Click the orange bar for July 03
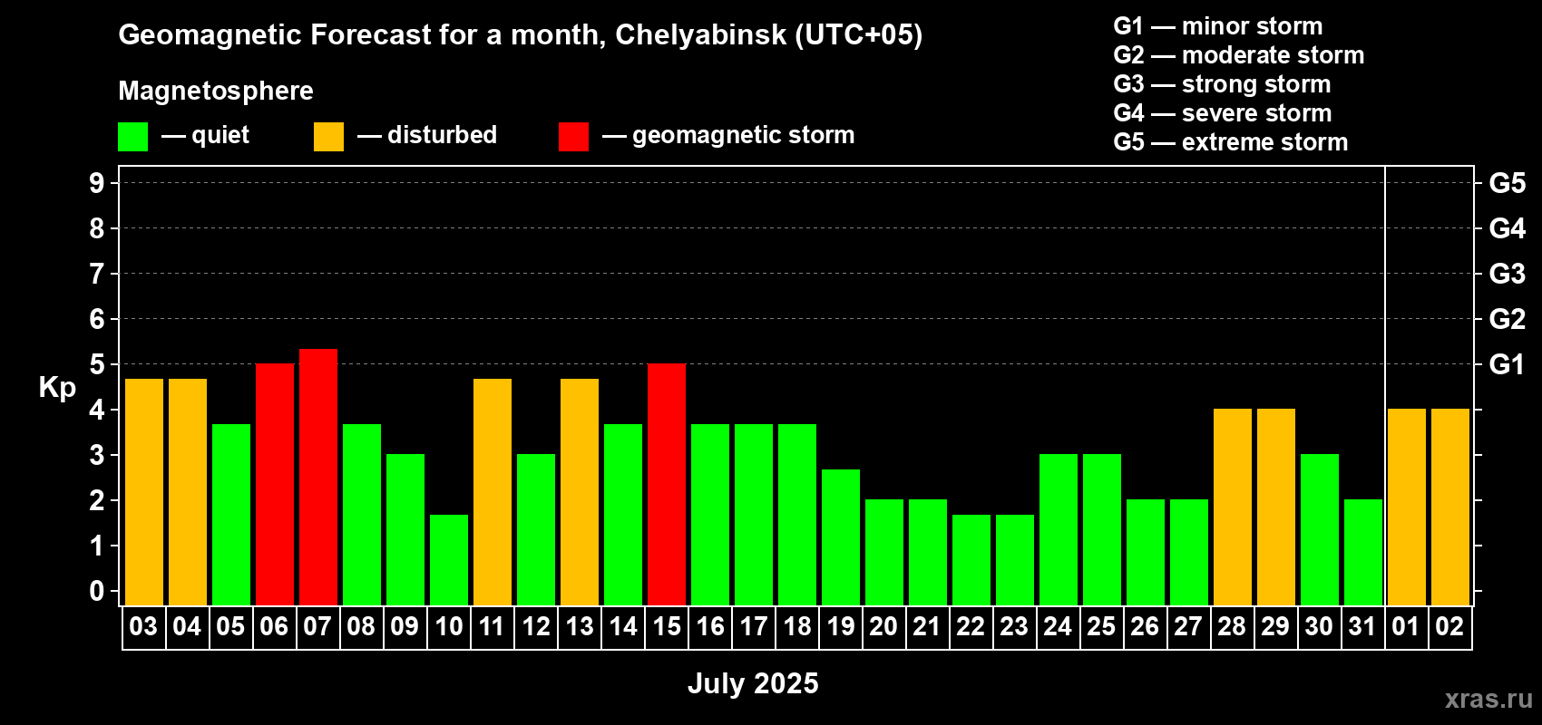 (144, 492)
